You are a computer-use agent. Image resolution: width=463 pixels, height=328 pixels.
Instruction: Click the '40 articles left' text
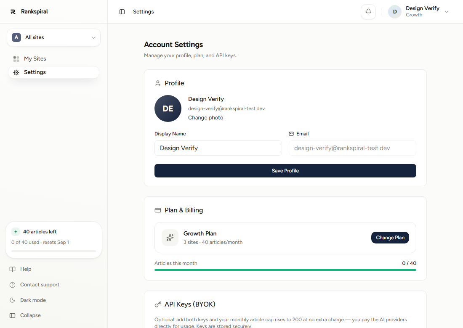point(40,232)
